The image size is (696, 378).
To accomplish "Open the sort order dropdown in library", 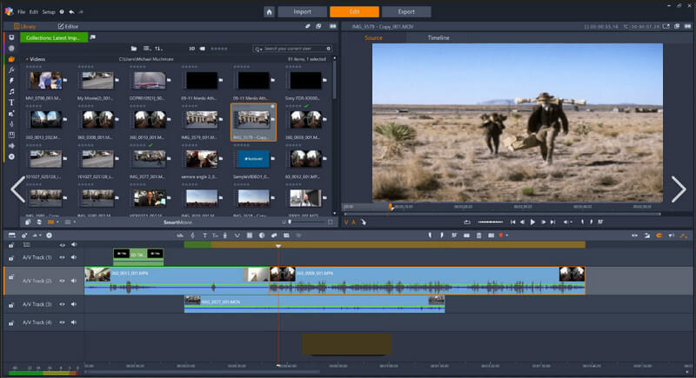I will point(159,49).
